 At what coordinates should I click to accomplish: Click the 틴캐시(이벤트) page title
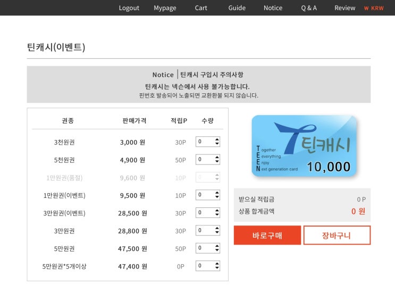[56, 47]
